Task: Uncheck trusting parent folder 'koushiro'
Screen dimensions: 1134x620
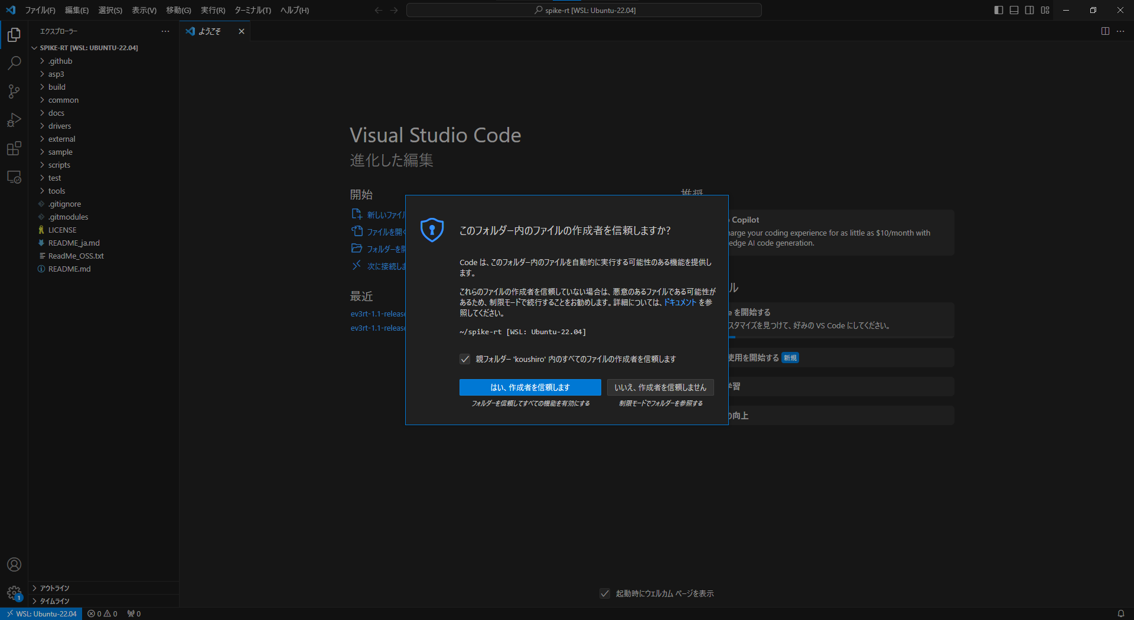Action: point(465,359)
